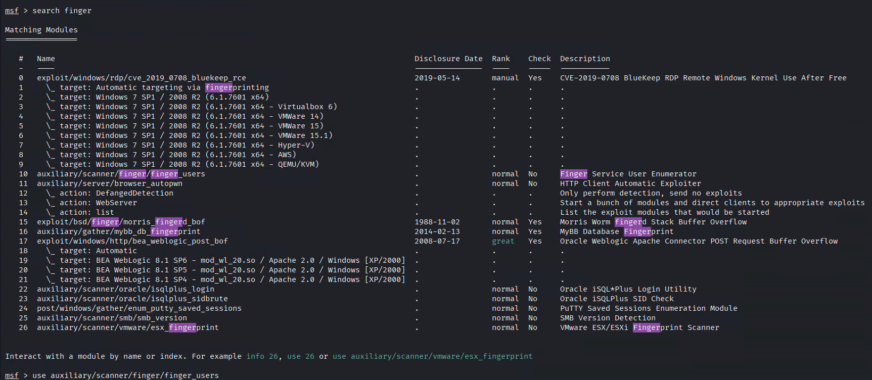Screen dimensions: 872x380
Task: Click the Disclosure Date column header
Action: point(448,59)
